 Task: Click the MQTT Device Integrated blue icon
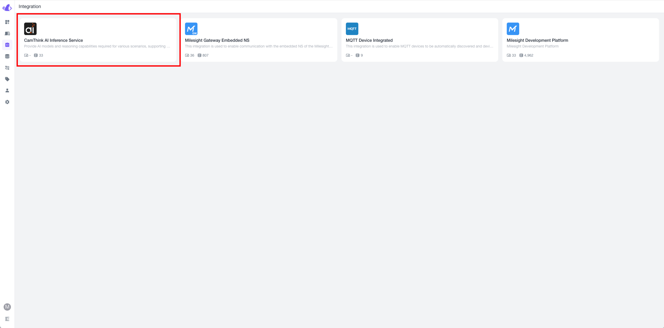pyautogui.click(x=352, y=29)
